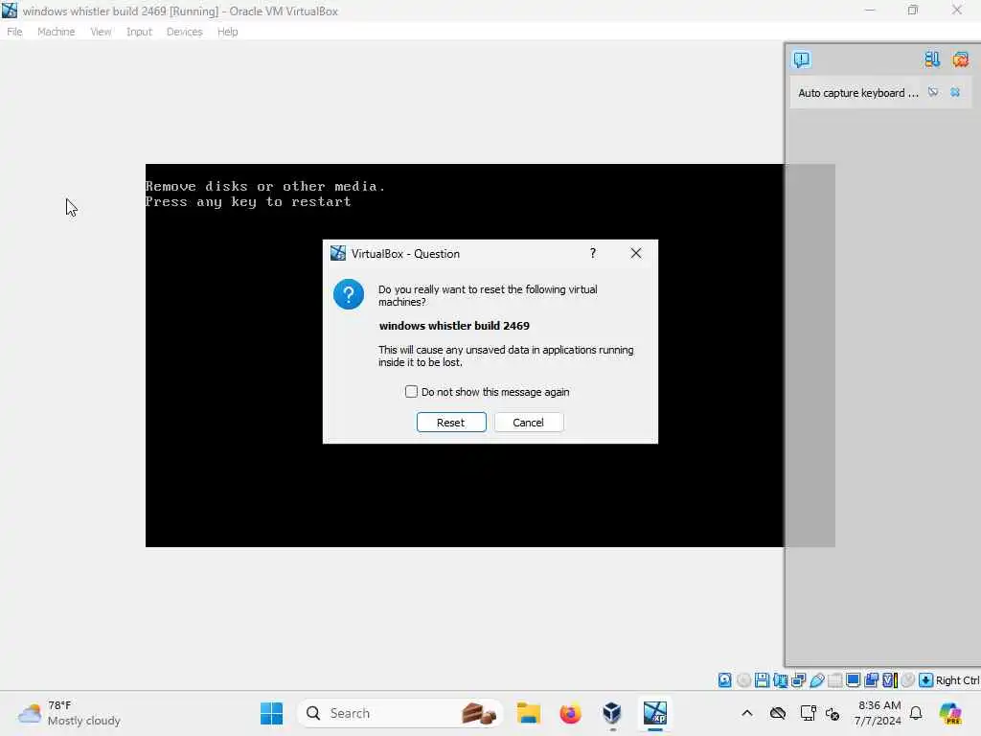This screenshot has width=981, height=736.
Task: Click the USB devices status icon
Action: click(x=817, y=680)
